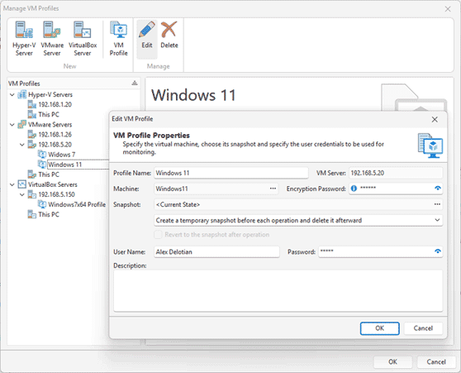Reveal the user Password
This screenshot has width=461, height=373.
[438, 251]
